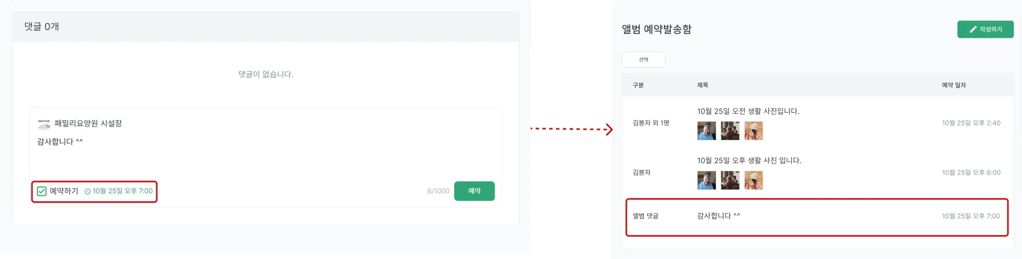Click the 패밀리요양원 profile logo icon
Image resolution: width=1022 pixels, height=259 pixels.
point(44,124)
